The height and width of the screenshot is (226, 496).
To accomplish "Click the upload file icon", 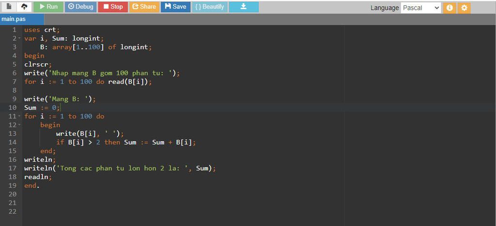I will 24,7.
